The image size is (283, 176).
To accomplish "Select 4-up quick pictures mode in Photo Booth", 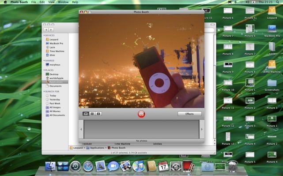I will [x=92, y=114].
